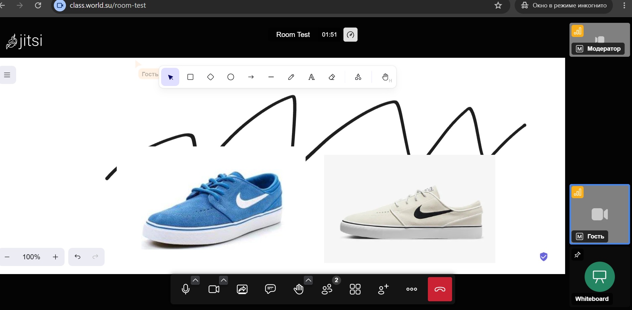Click the browser address bar URL

(108, 5)
